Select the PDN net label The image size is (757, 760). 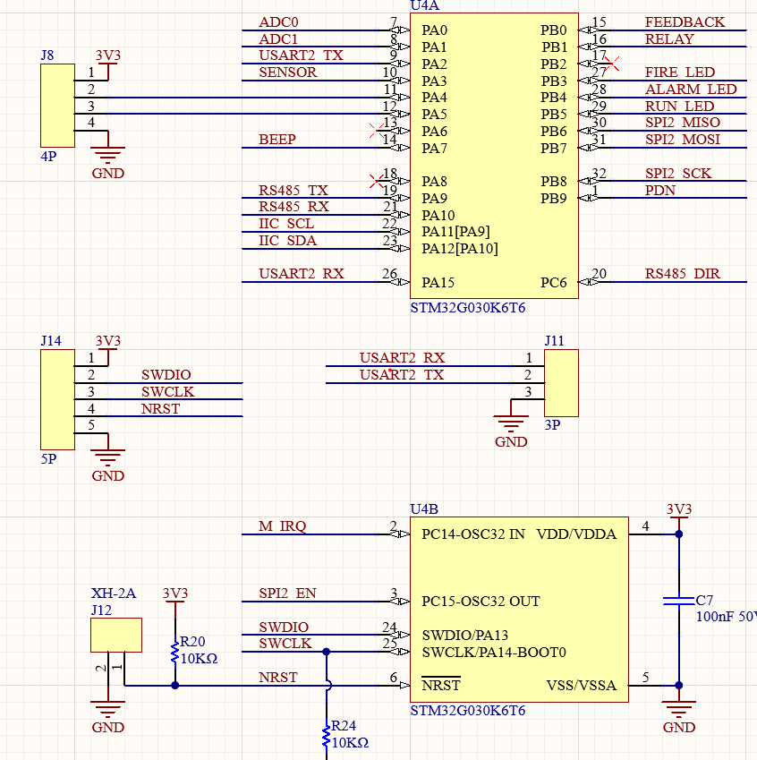pos(660,190)
